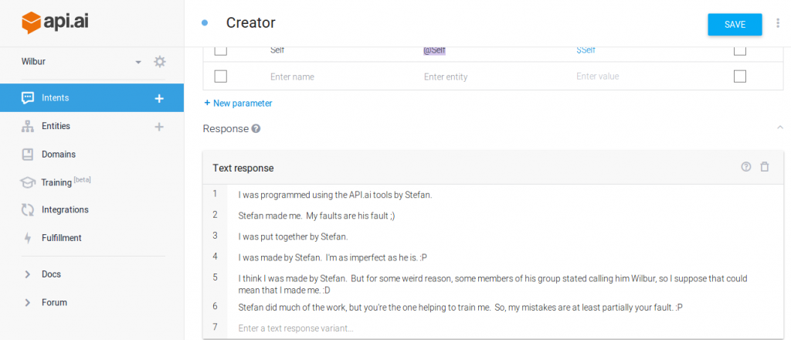
Task: Tick the checkbox left of Self parameter
Action: pos(220,51)
